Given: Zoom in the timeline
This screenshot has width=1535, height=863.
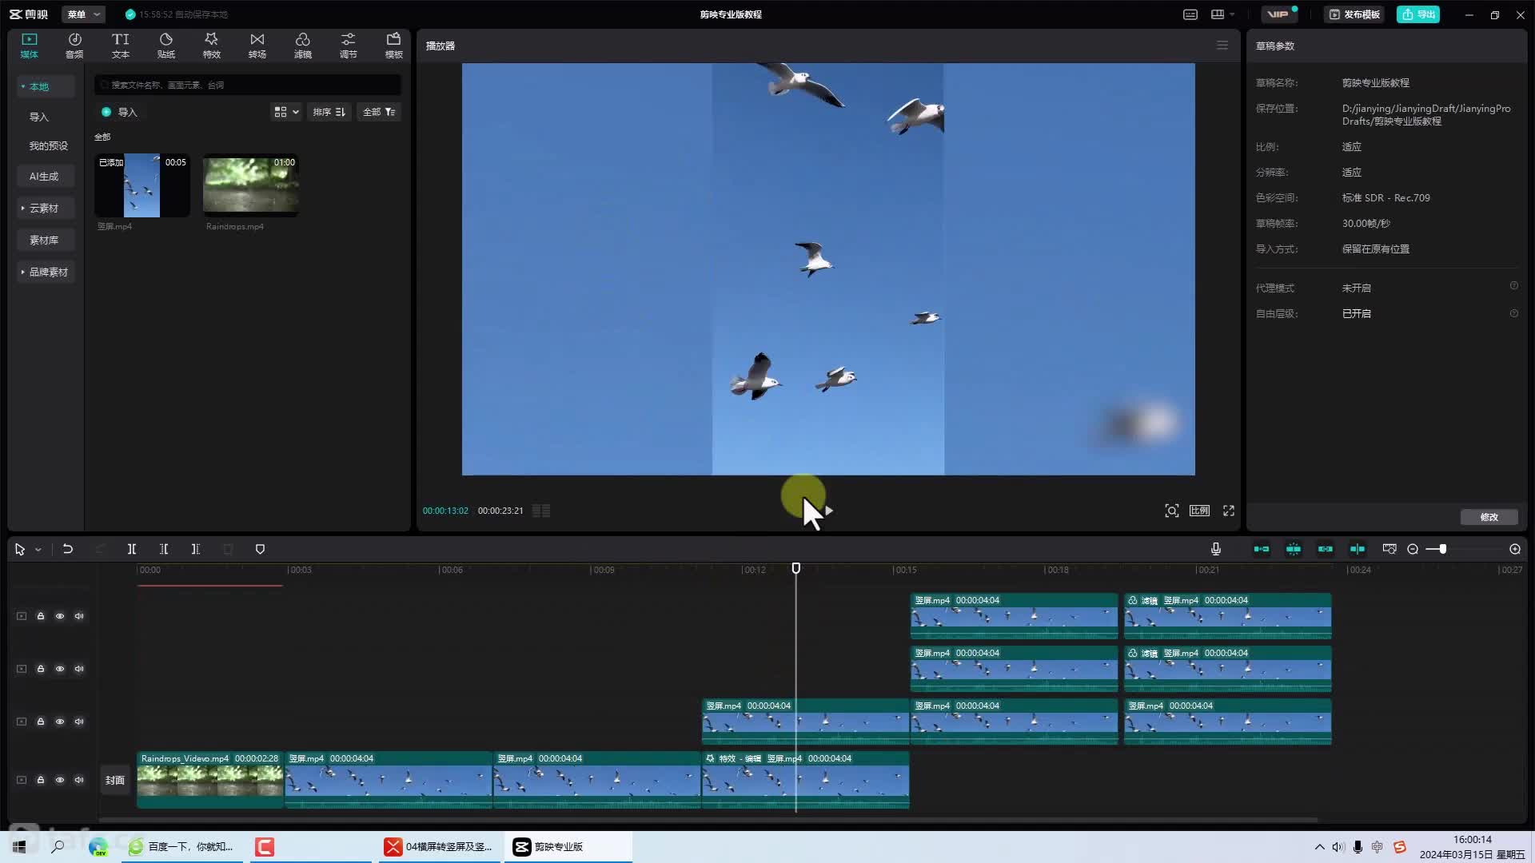Looking at the screenshot, I should click(1515, 549).
